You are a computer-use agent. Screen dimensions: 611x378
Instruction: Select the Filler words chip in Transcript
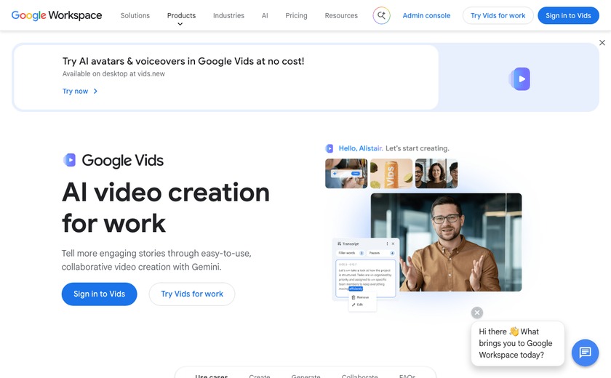point(351,253)
